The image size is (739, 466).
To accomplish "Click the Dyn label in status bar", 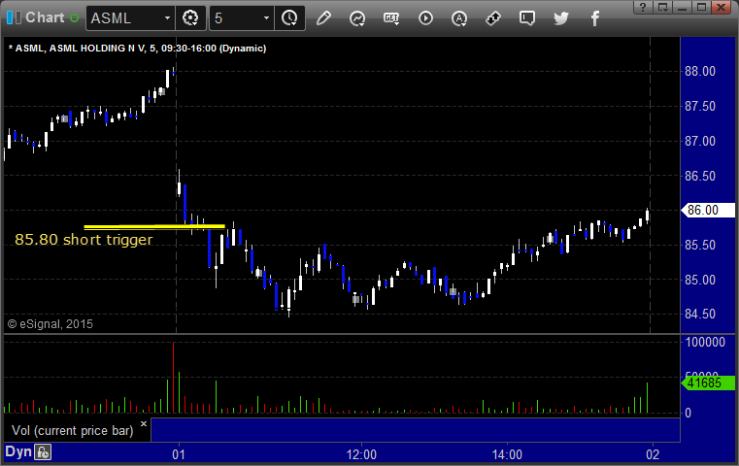I will pos(17,451).
